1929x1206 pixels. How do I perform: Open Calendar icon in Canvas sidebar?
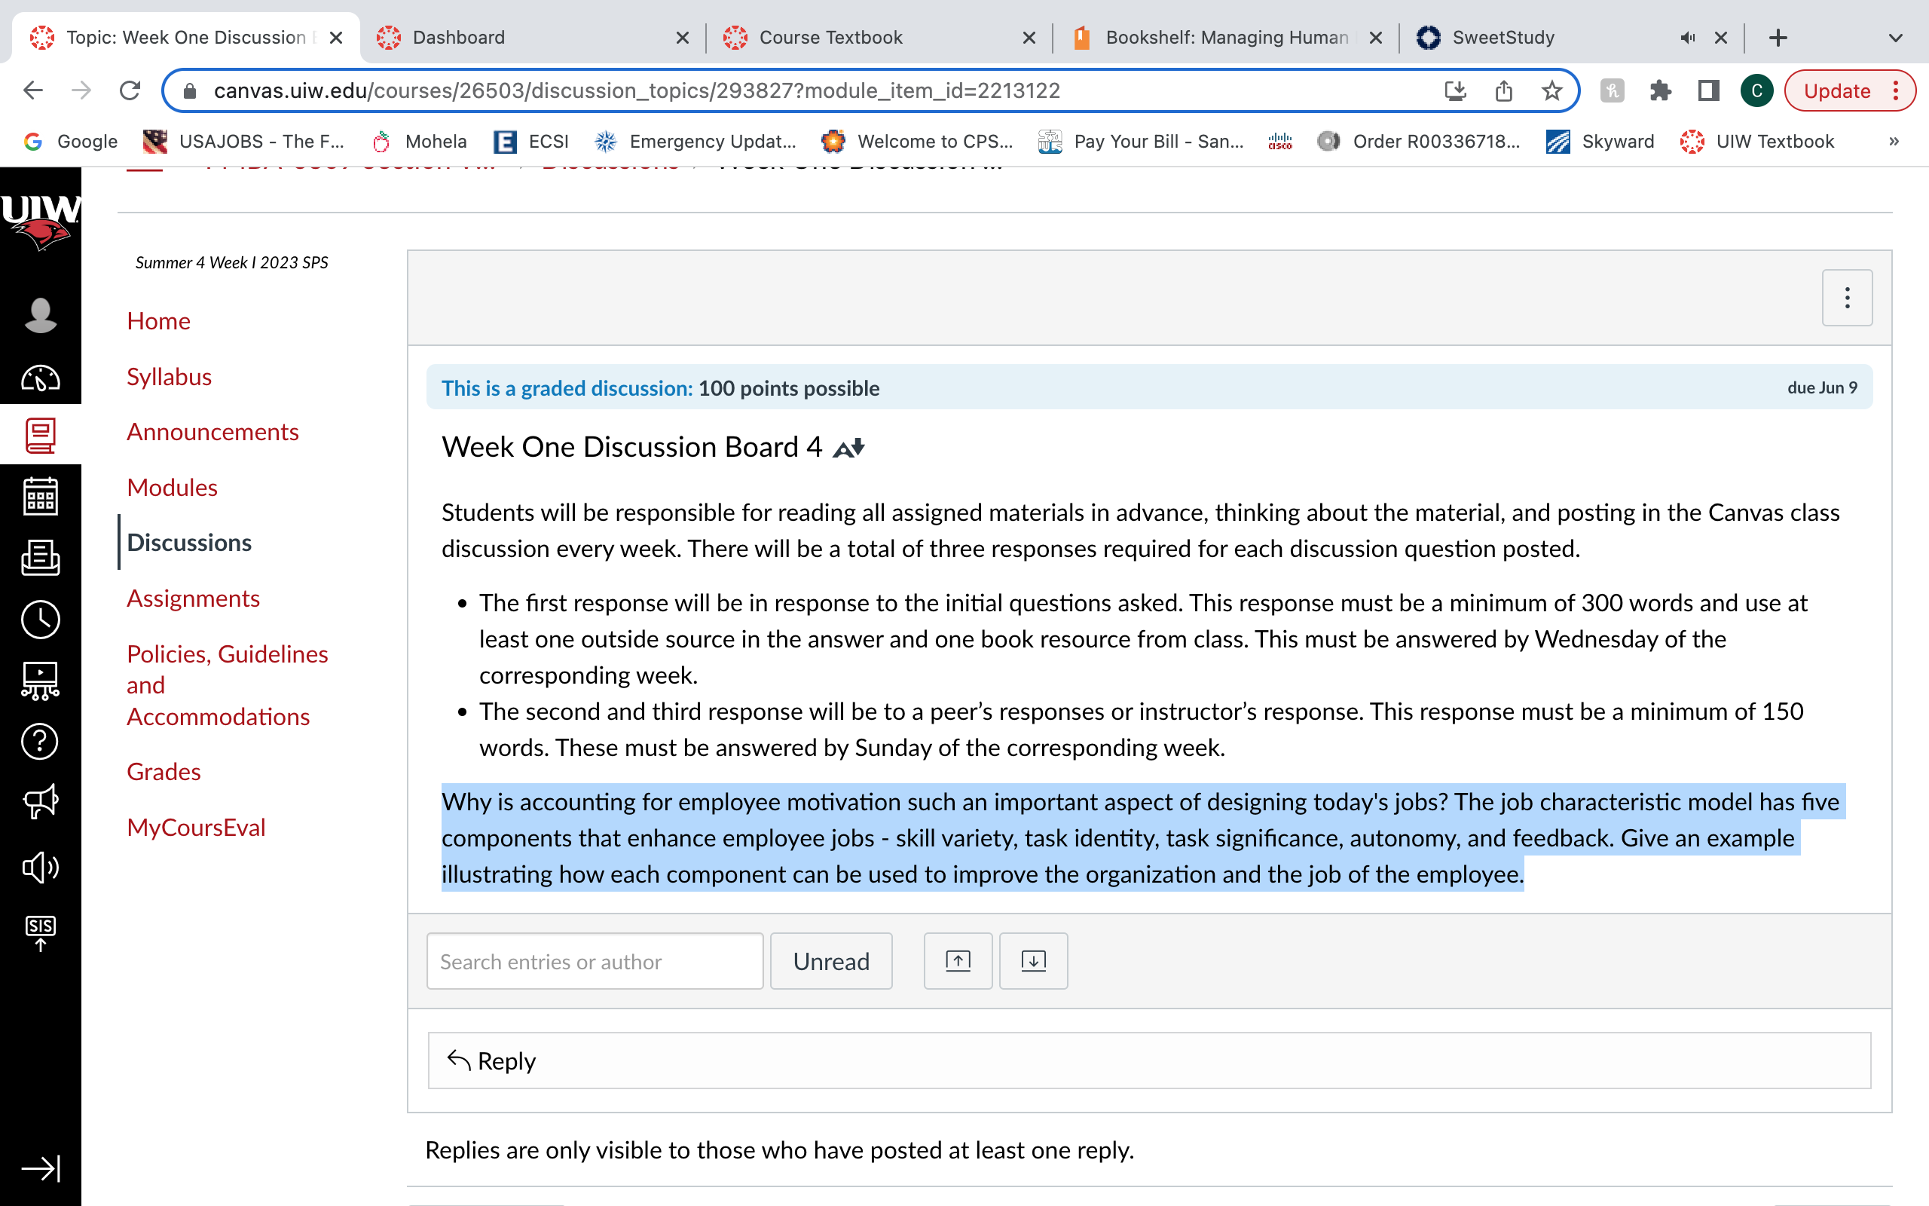(x=40, y=496)
